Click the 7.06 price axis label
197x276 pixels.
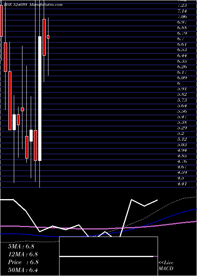pos(182,17)
